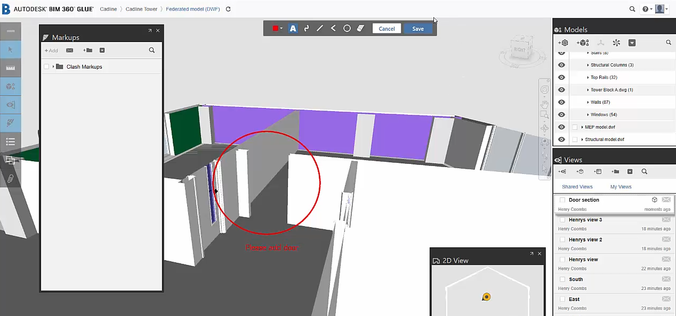Select the ellipse markup tool
This screenshot has width=676, height=316.
[347, 29]
